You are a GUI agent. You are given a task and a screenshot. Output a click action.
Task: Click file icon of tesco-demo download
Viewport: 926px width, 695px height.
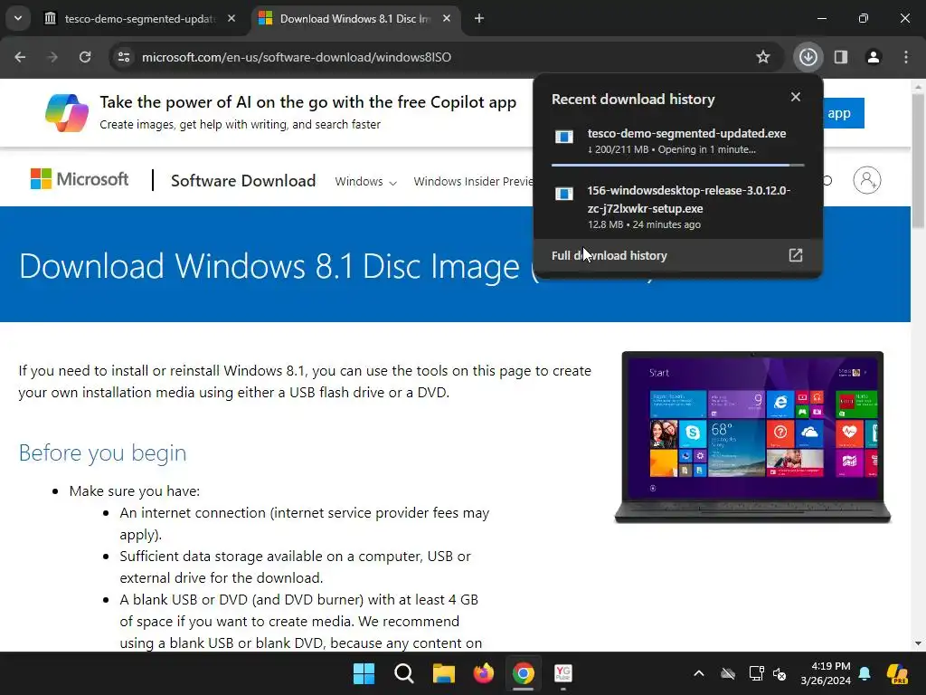point(564,137)
